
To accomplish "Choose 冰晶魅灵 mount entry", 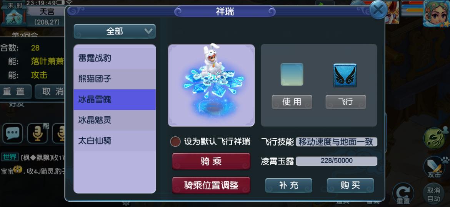I will tap(115, 120).
